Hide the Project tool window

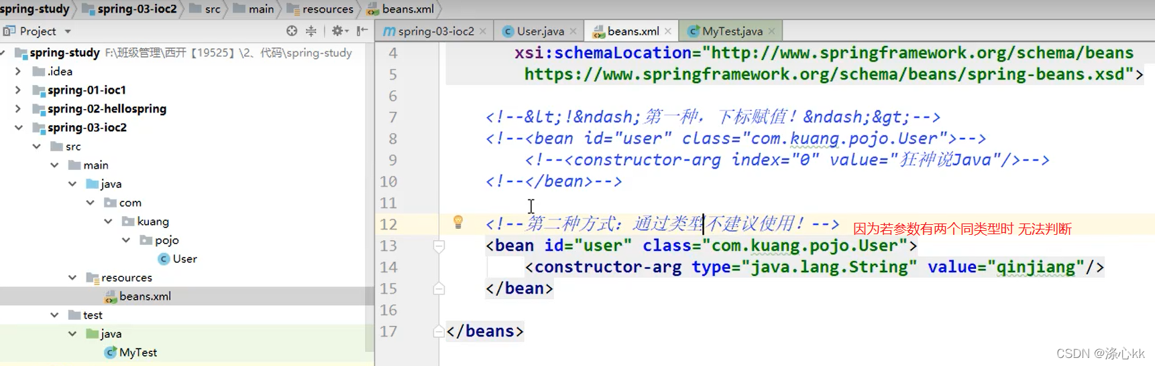(362, 31)
